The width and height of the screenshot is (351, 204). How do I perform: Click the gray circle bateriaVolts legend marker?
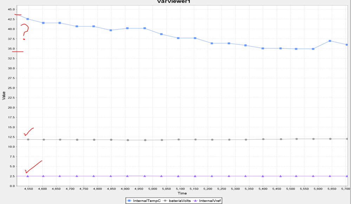click(165, 200)
